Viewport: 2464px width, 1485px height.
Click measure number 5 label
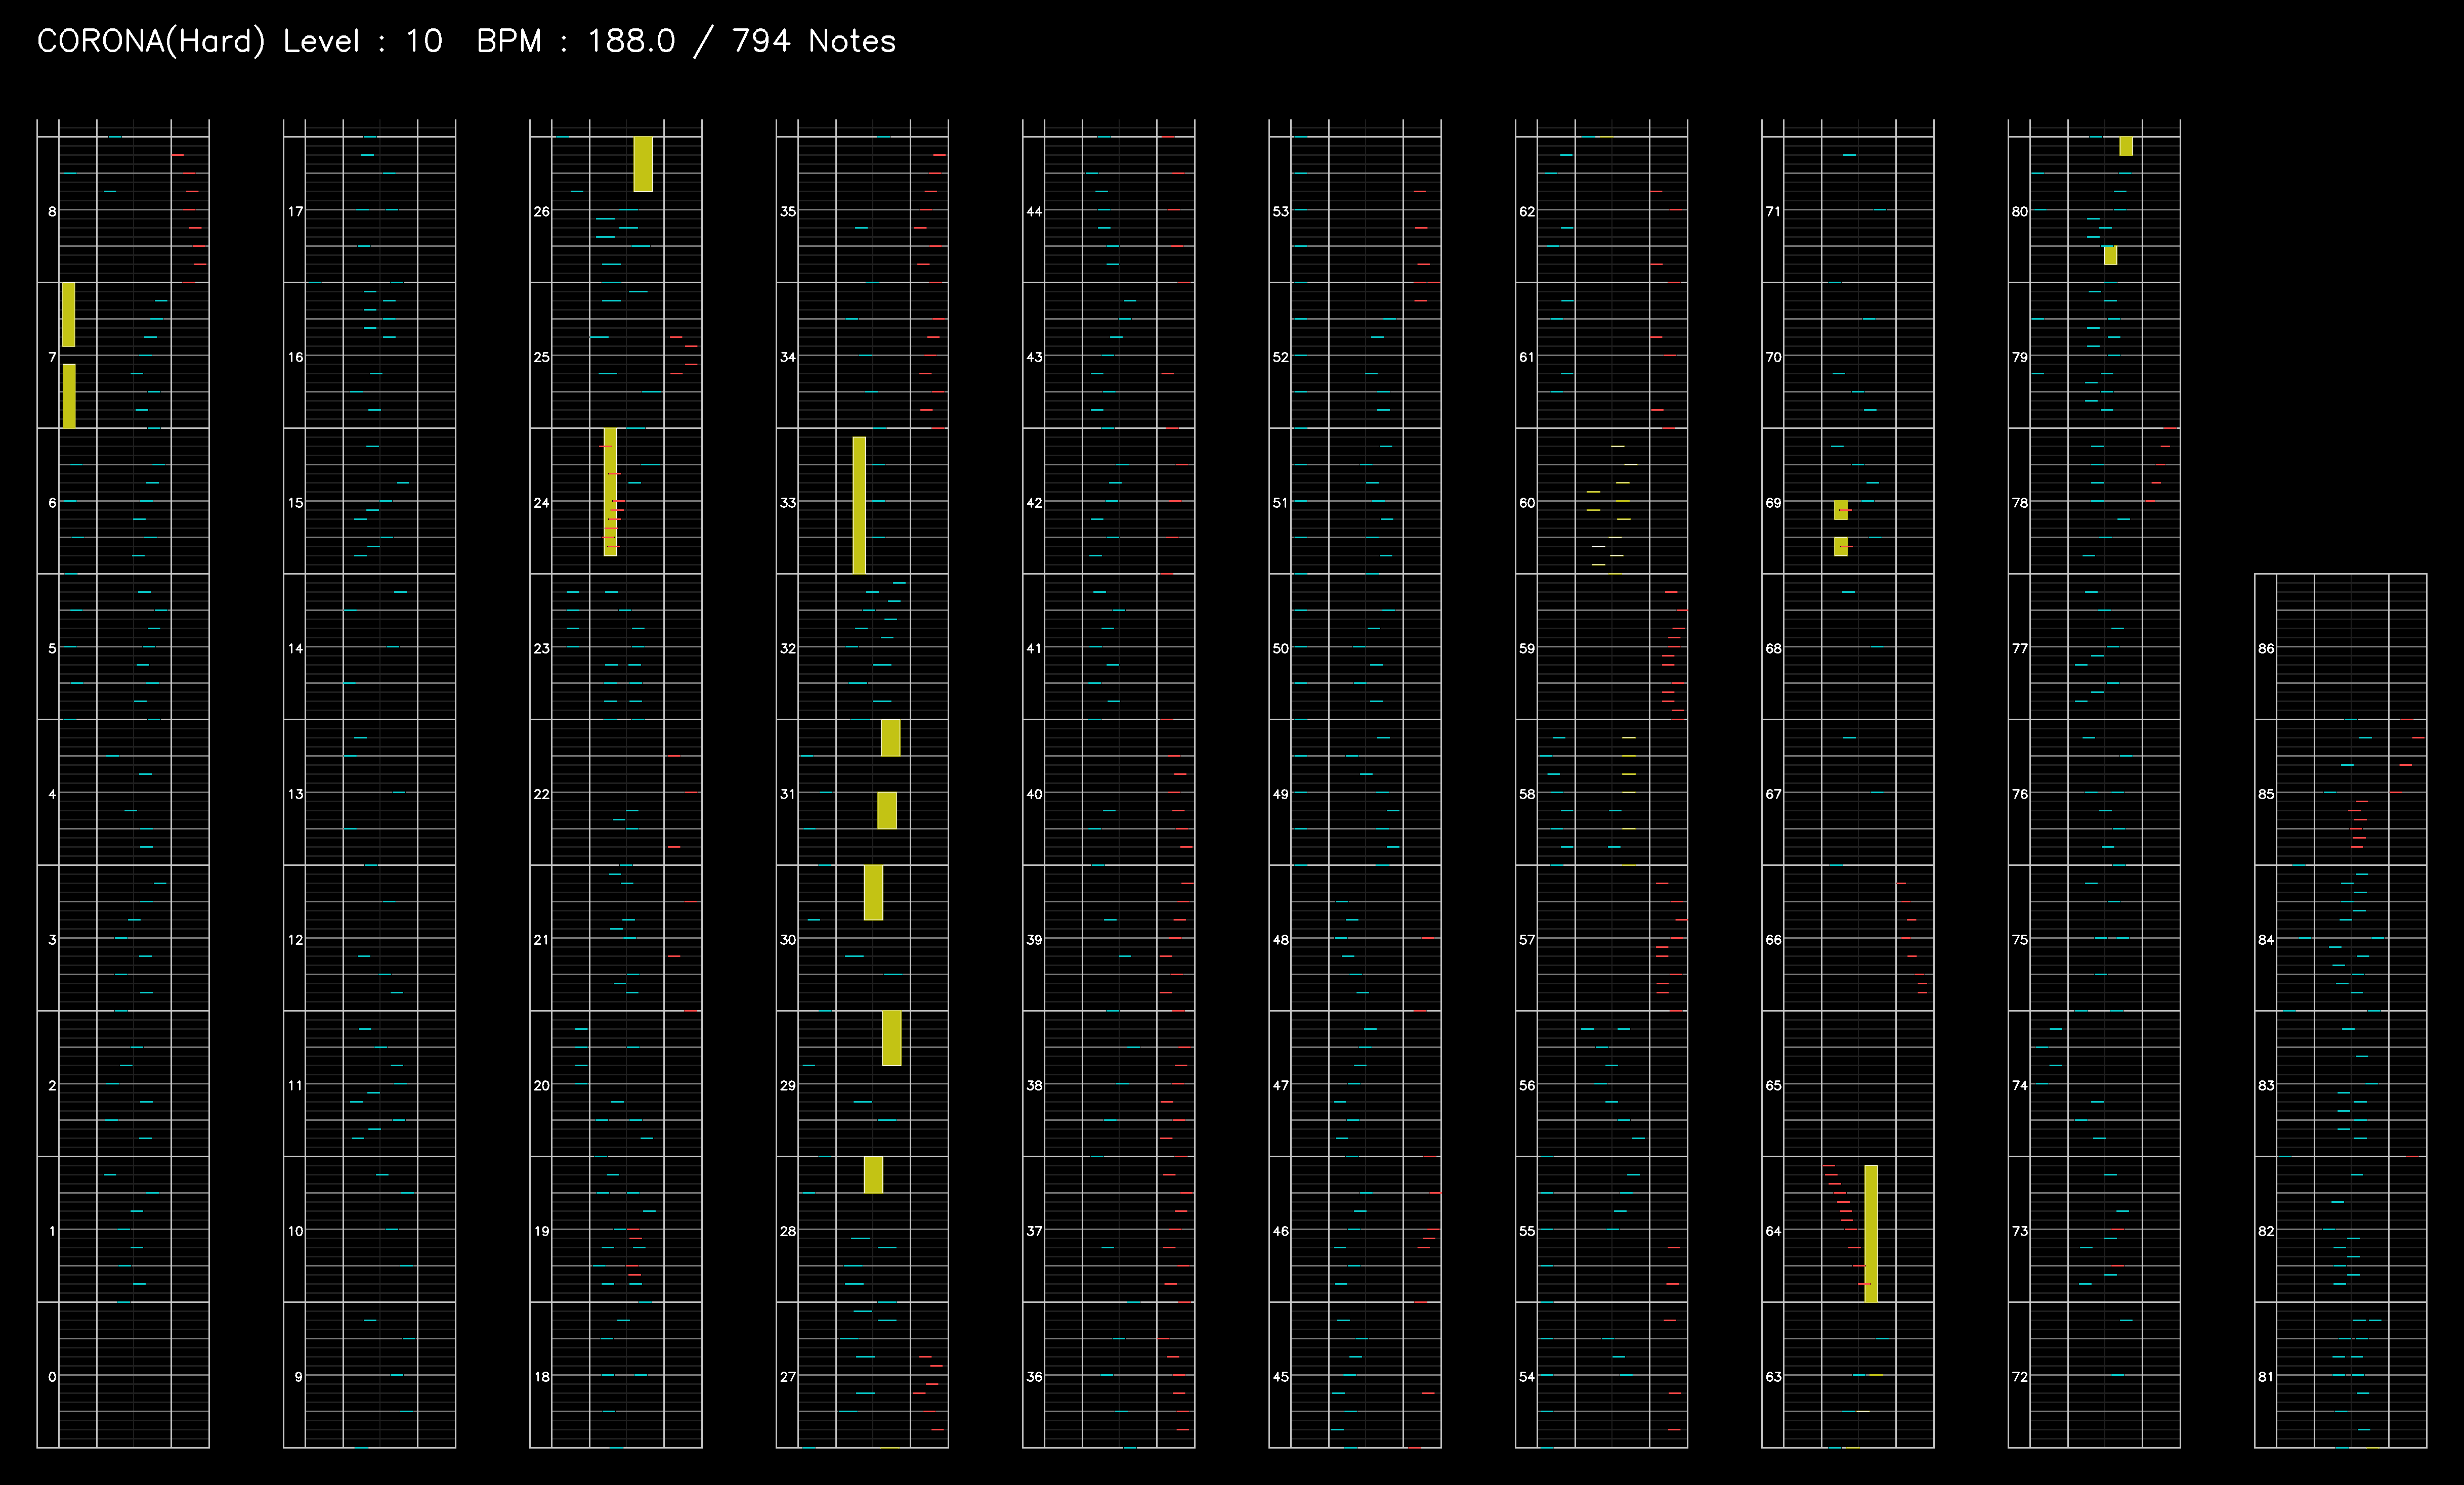pos(52,648)
